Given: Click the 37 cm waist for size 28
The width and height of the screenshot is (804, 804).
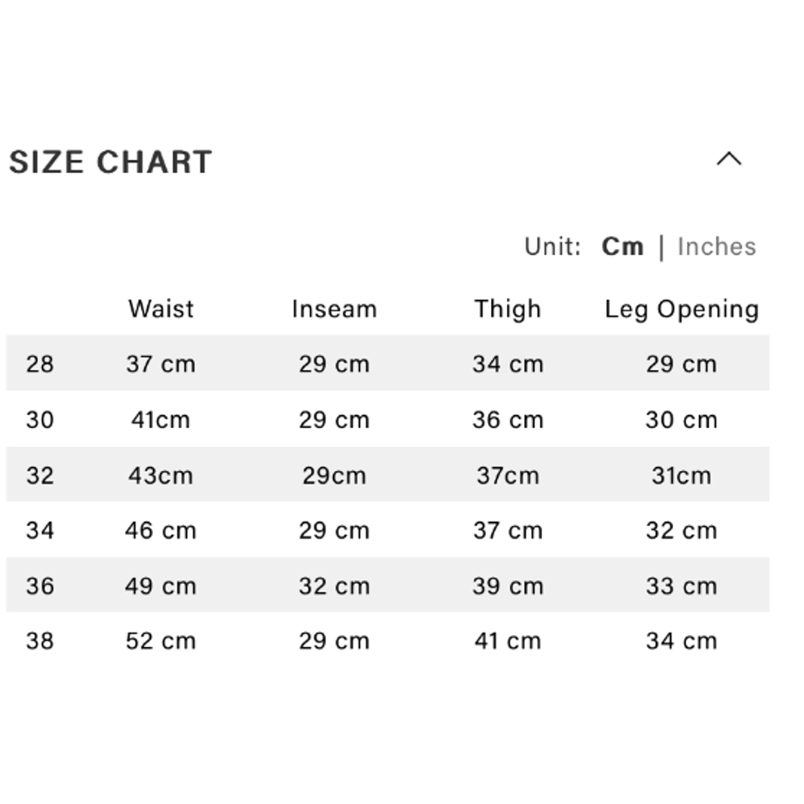Looking at the screenshot, I should point(161,364).
